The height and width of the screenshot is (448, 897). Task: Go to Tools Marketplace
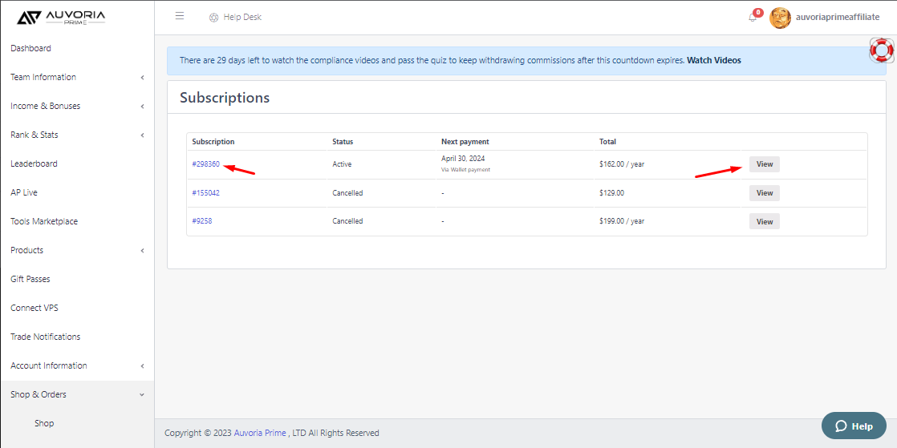44,221
